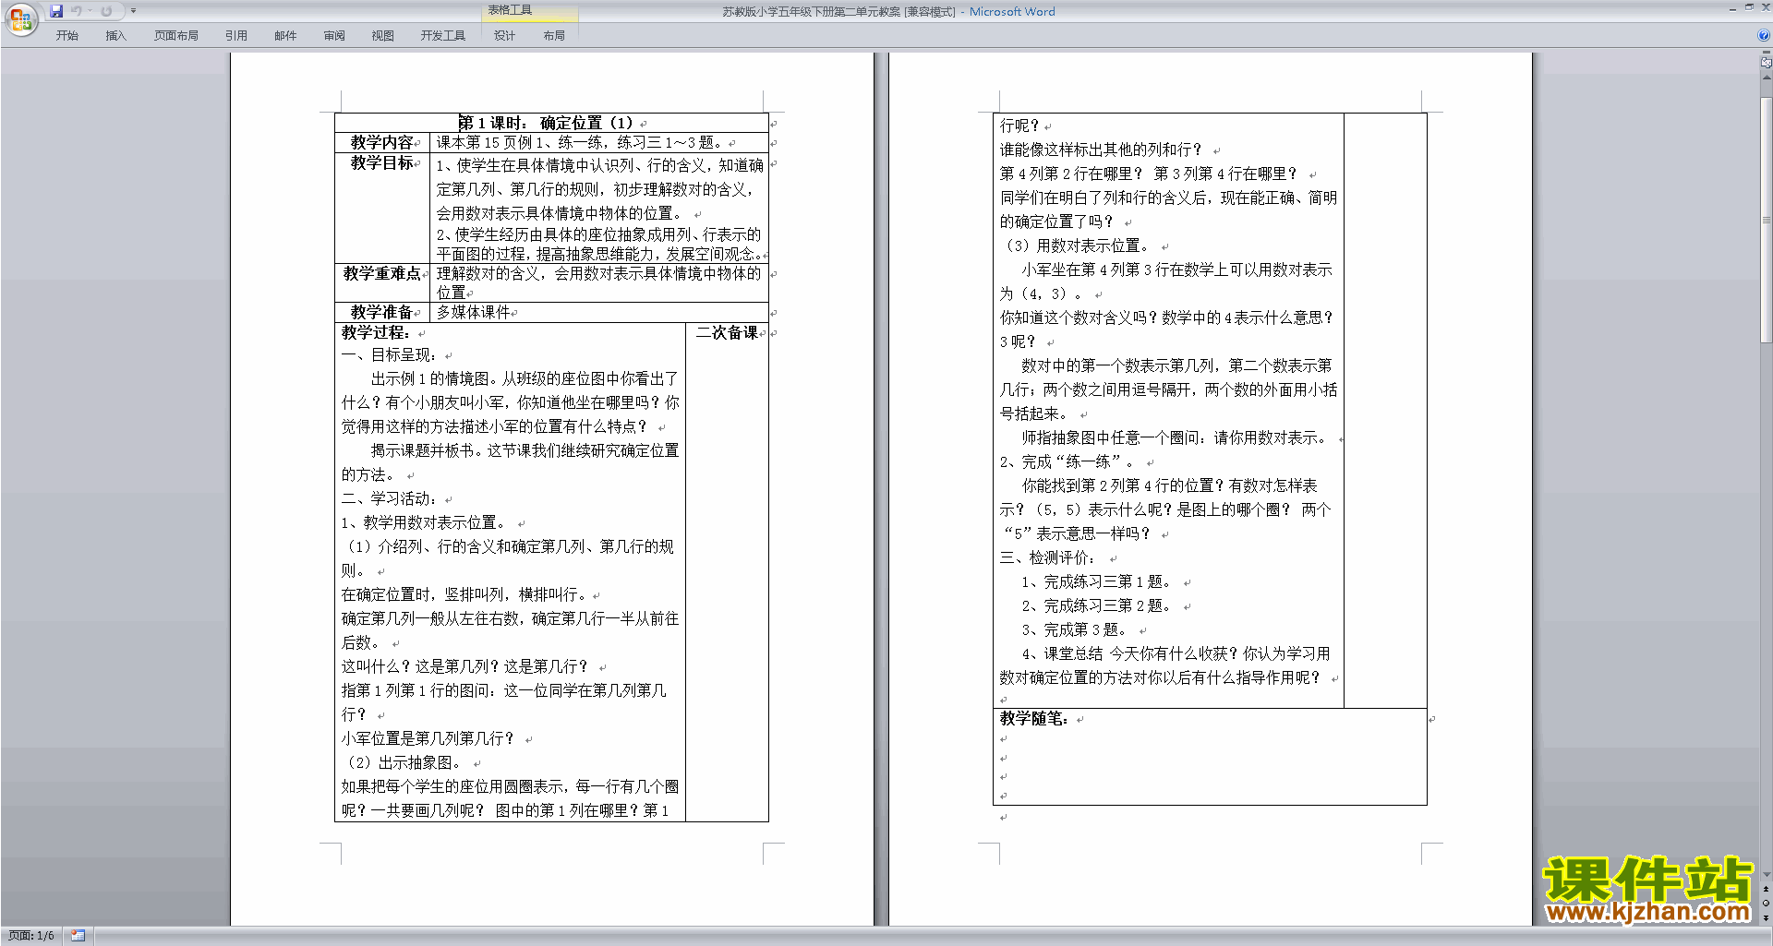The image size is (1773, 946).
Task: Restore down the Word window
Action: pyautogui.click(x=1749, y=7)
